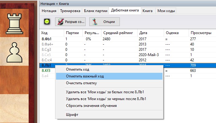
Task: Choose Сбросить значения обучения menu entry
Action: pos(109,106)
